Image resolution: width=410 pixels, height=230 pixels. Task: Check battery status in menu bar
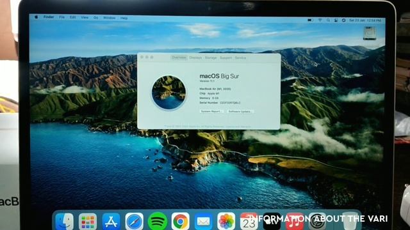point(310,20)
